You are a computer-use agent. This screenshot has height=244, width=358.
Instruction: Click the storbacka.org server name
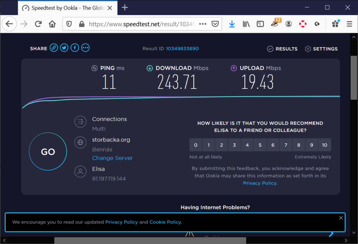click(111, 140)
